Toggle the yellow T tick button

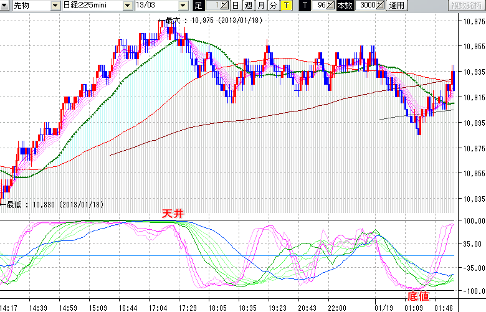285,6
